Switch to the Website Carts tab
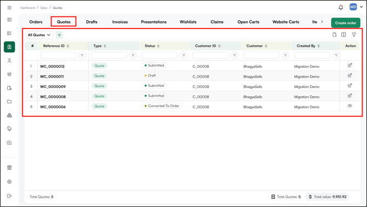The width and height of the screenshot is (367, 207). [x=286, y=22]
